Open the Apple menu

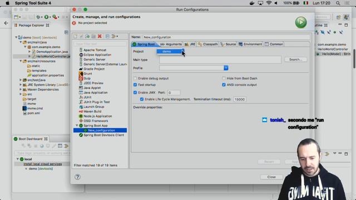click(7, 3)
